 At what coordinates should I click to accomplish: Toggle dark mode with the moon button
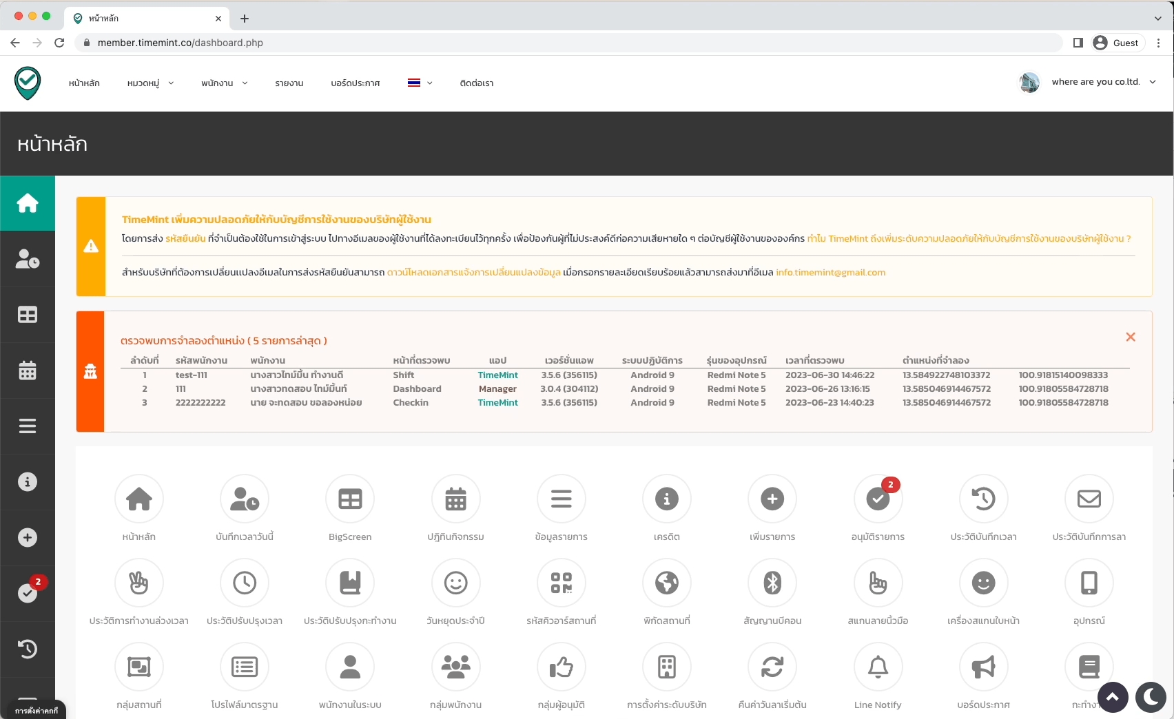pos(1150,697)
